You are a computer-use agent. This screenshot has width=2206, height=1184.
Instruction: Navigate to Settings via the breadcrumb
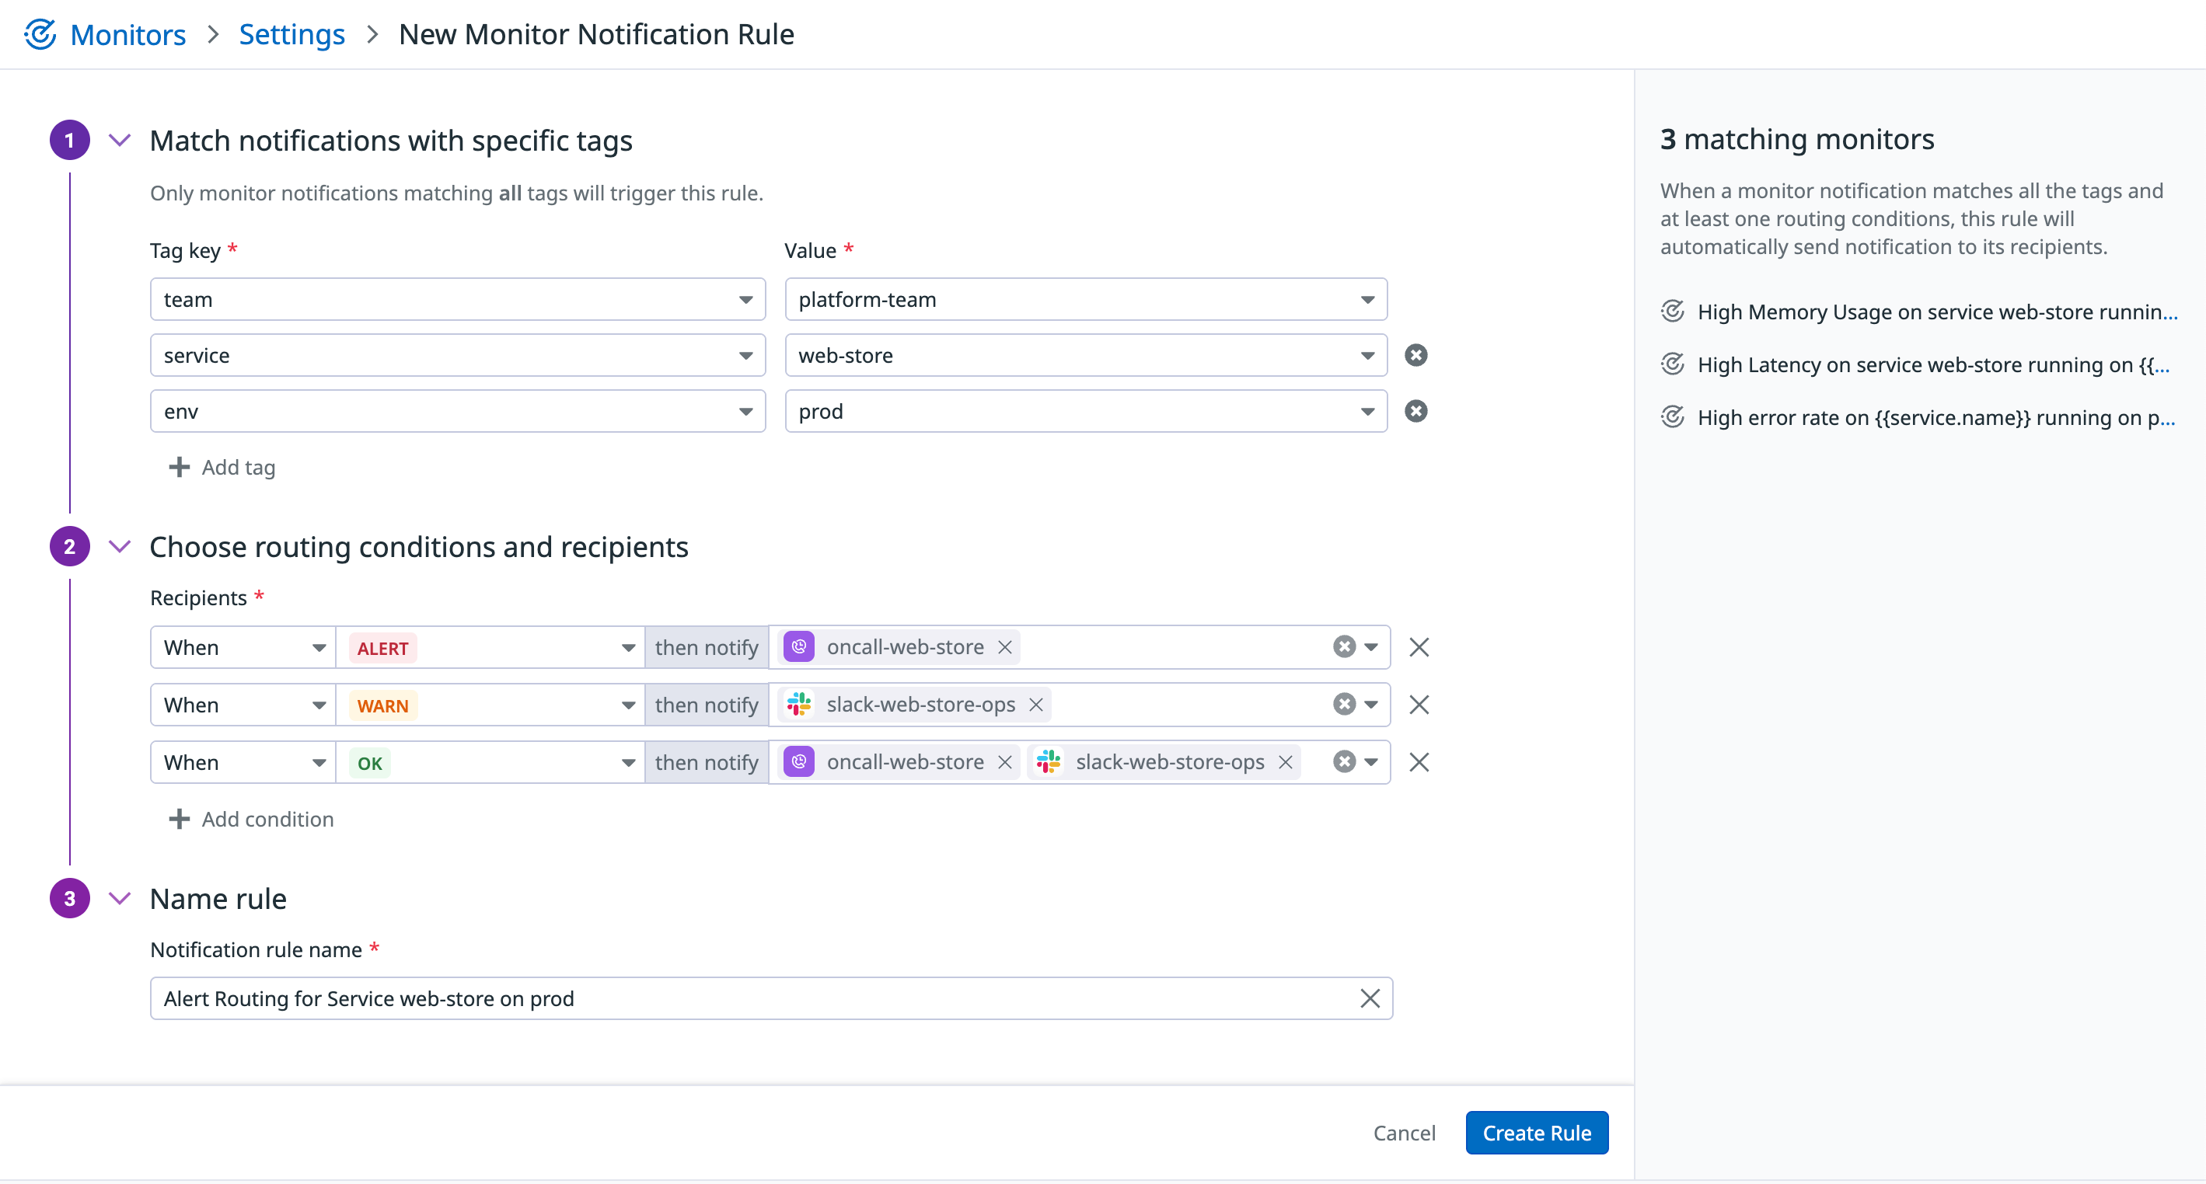pos(291,33)
